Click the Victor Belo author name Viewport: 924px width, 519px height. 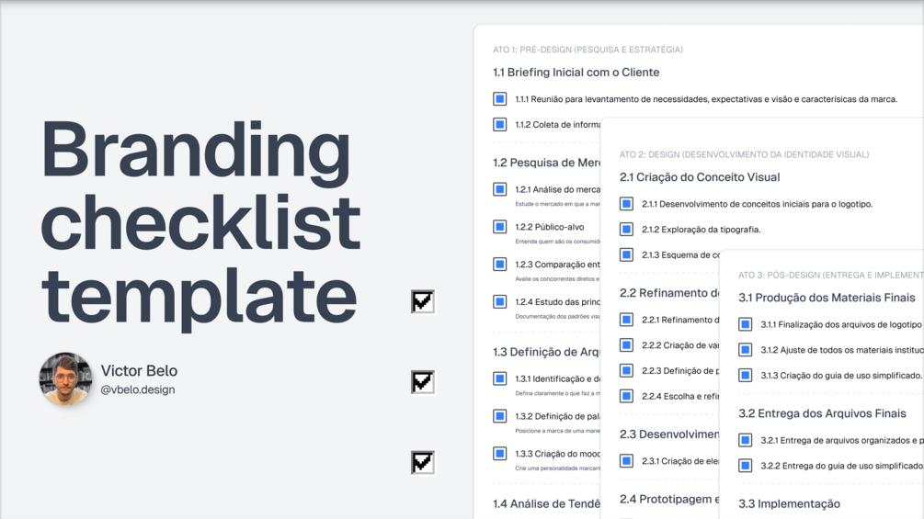(139, 370)
